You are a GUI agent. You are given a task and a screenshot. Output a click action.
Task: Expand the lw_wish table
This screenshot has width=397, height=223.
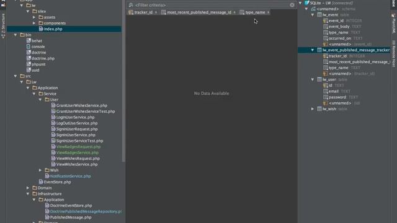tap(313, 109)
